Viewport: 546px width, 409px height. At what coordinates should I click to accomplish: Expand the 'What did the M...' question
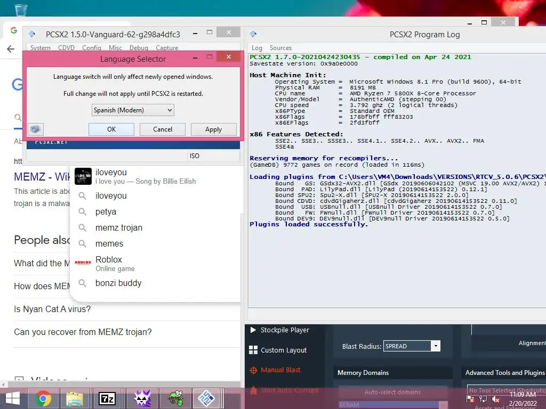tap(42, 263)
